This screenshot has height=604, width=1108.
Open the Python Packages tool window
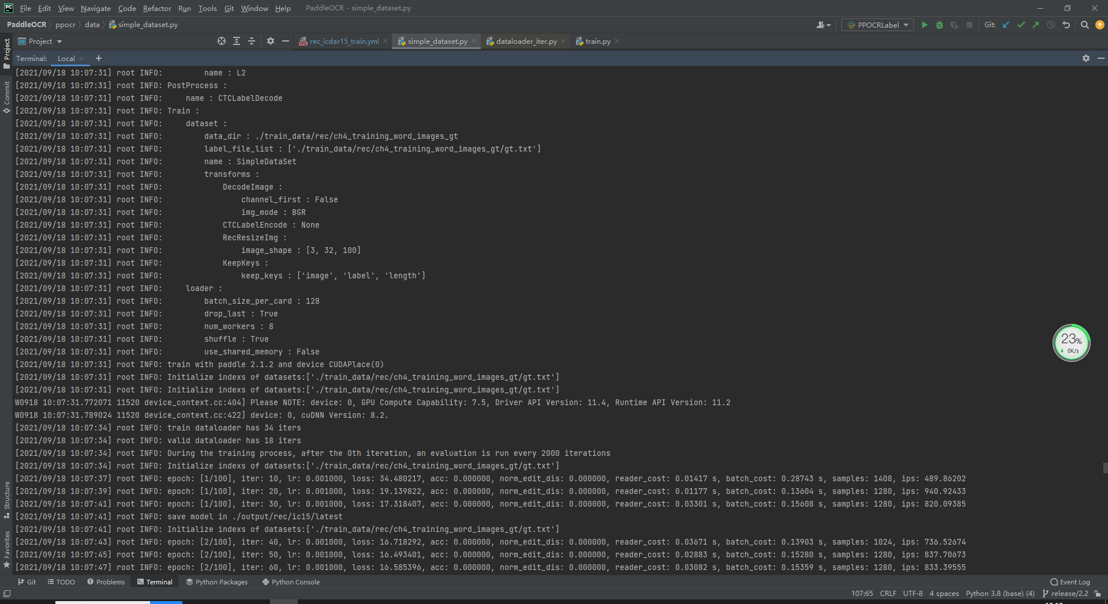point(217,582)
